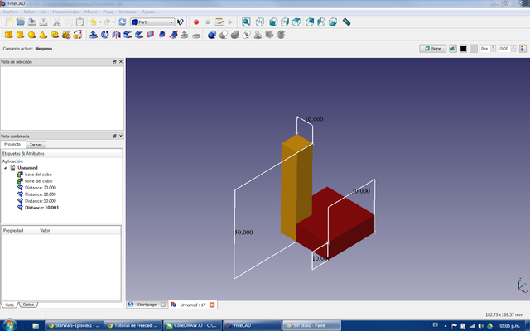Collapse the Unnamed document tree node
530x331 pixels.
tap(5, 167)
